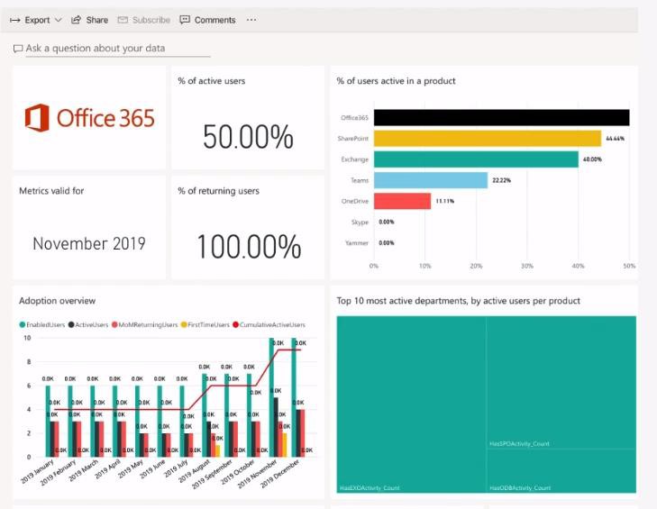
Task: Click the SharePoint 44.44% data label
Action: (x=616, y=139)
